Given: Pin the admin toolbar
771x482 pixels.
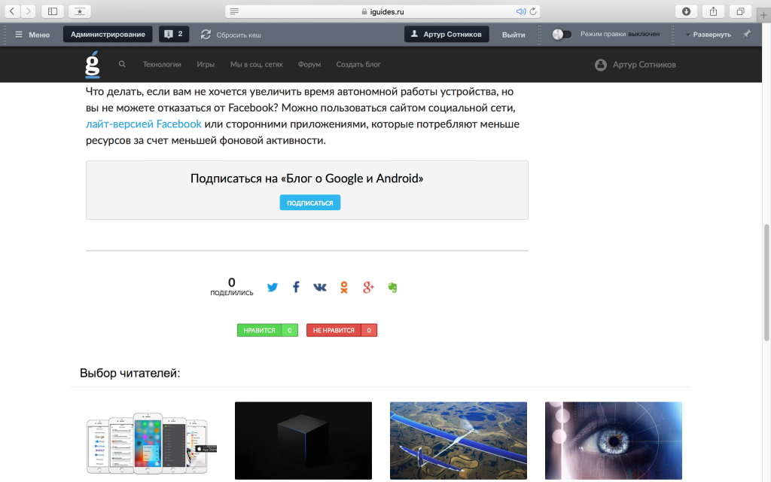Looking at the screenshot, I should coord(747,34).
